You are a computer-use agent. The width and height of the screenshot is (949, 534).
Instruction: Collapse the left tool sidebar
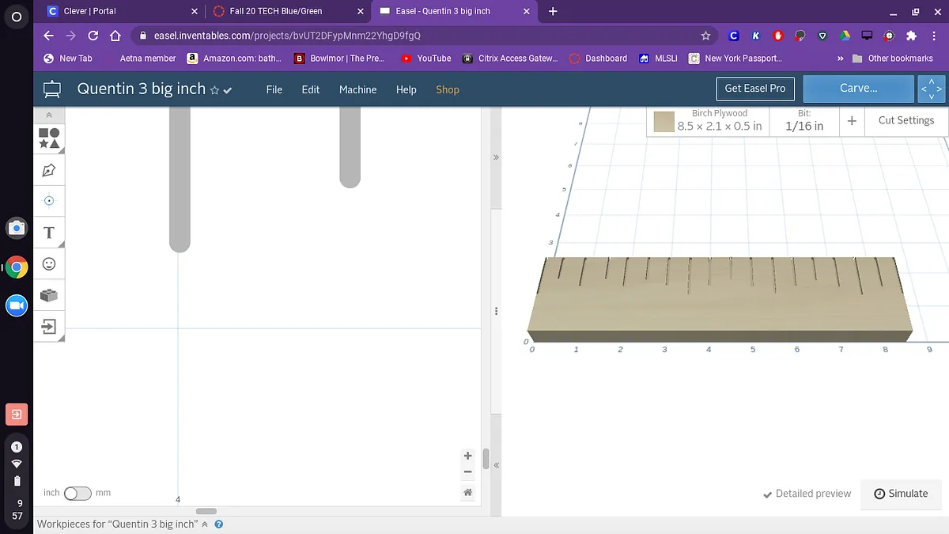click(x=49, y=116)
